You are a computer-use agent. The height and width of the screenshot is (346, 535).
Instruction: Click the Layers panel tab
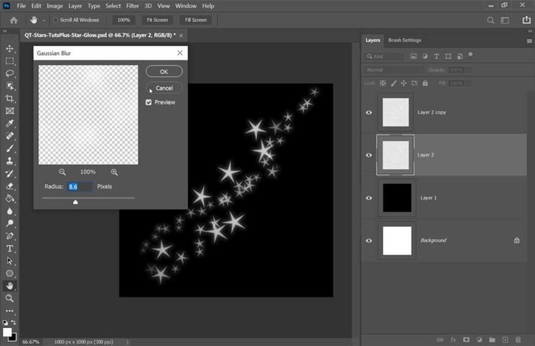point(372,40)
